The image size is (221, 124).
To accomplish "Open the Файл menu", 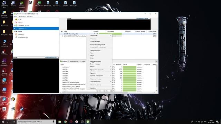I will (15, 17).
